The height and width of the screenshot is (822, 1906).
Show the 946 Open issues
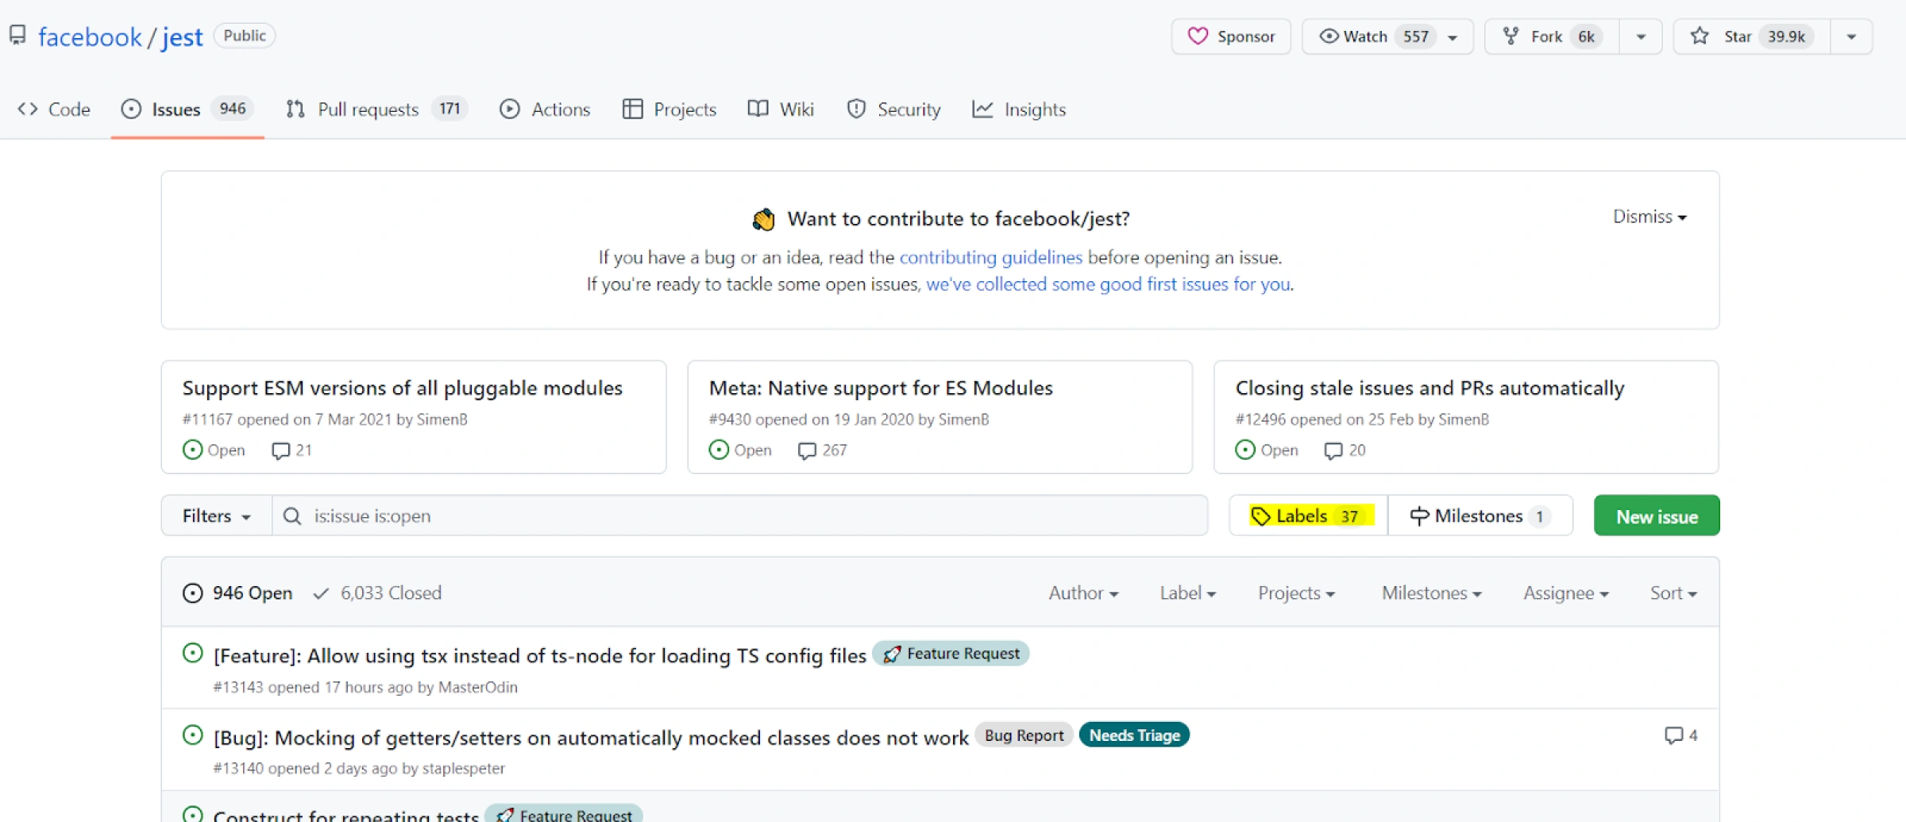(238, 593)
